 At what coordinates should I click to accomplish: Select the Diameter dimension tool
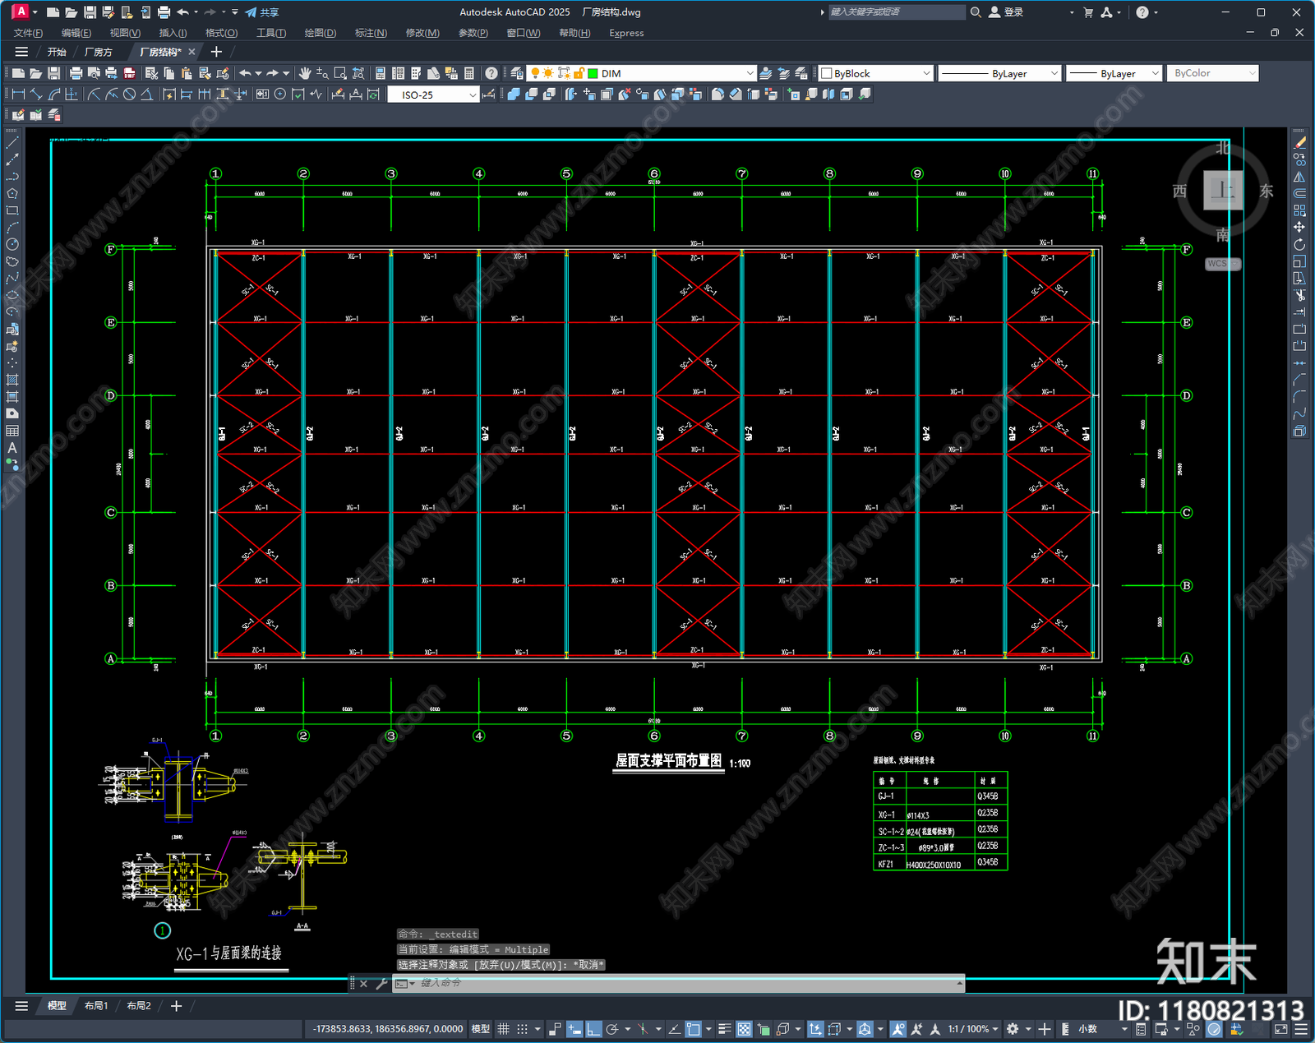tap(129, 95)
